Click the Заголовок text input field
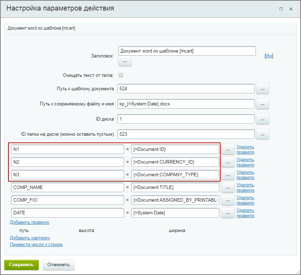The width and height of the screenshot is (301, 275). tap(187, 51)
